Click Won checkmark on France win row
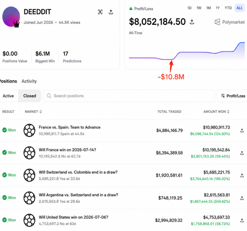The image size is (247, 231). [x=4, y=153]
